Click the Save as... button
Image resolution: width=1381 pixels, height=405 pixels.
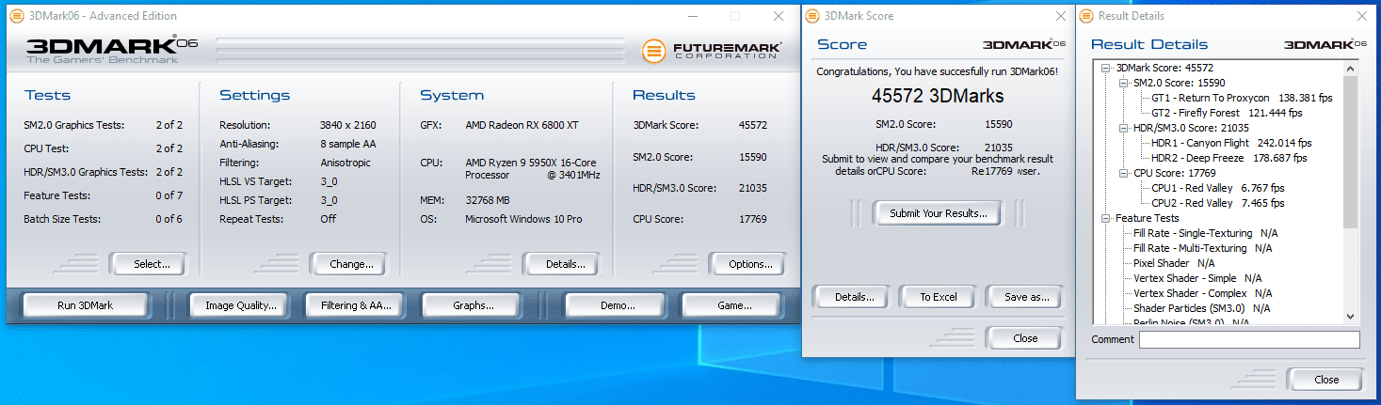(x=1023, y=297)
